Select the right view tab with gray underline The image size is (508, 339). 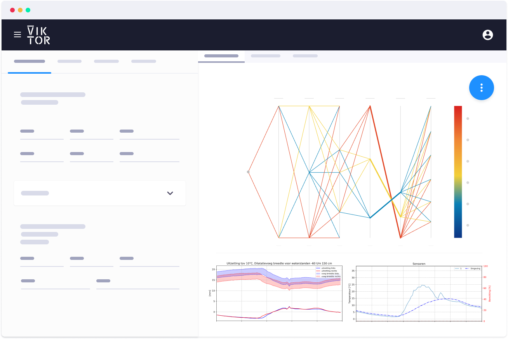point(221,56)
